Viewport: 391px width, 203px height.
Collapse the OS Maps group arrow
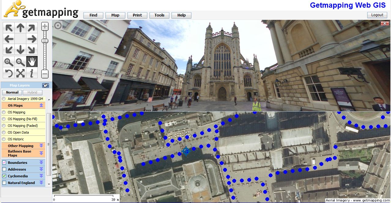point(41,105)
